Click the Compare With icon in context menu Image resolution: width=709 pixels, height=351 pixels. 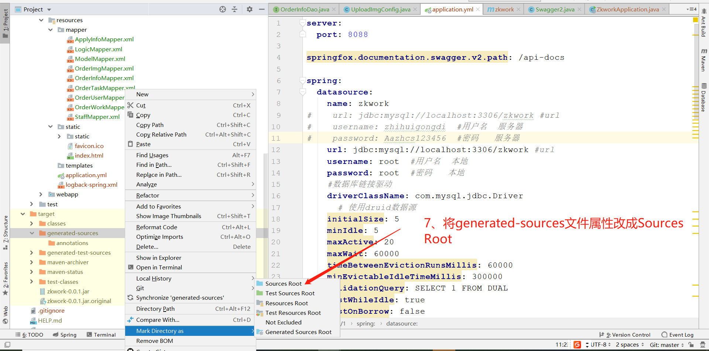(130, 320)
